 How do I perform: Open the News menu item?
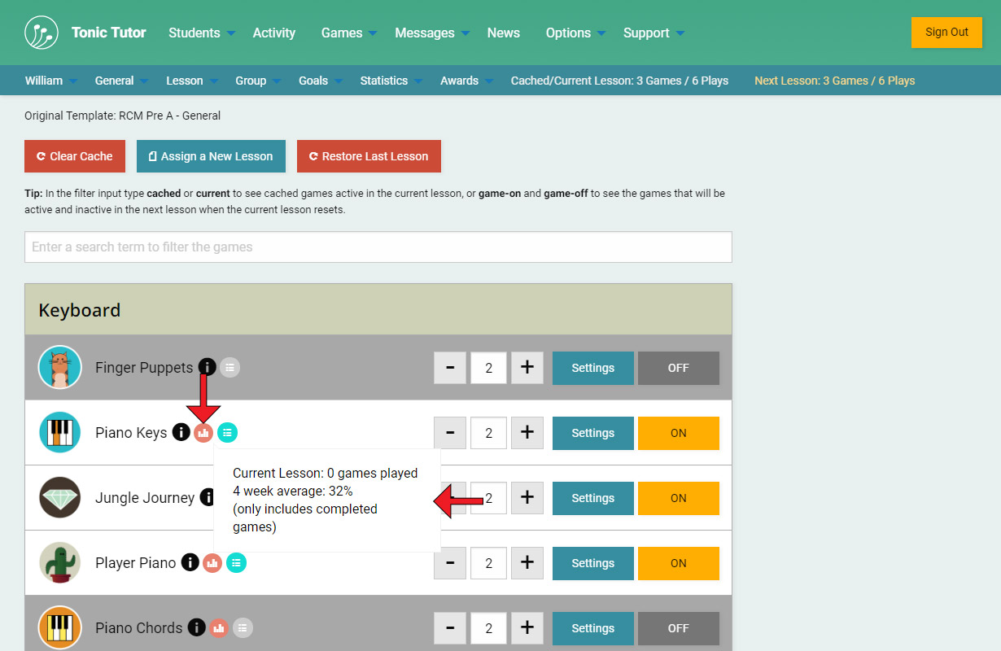(x=503, y=33)
